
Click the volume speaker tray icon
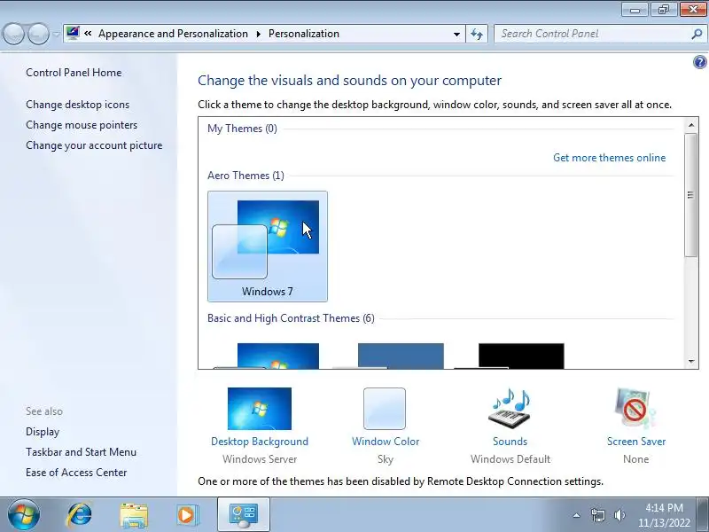coord(619,515)
